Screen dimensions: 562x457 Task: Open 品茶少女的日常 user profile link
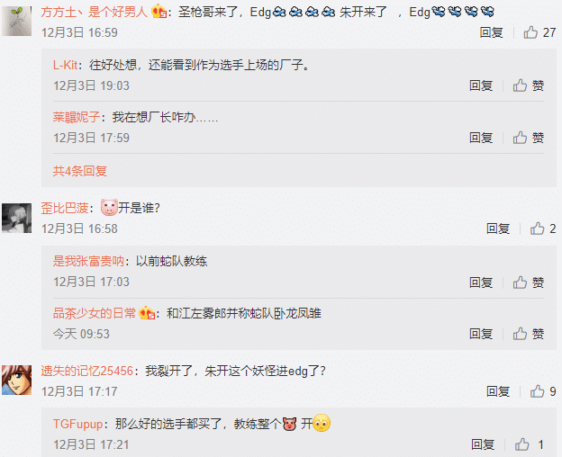pos(95,313)
